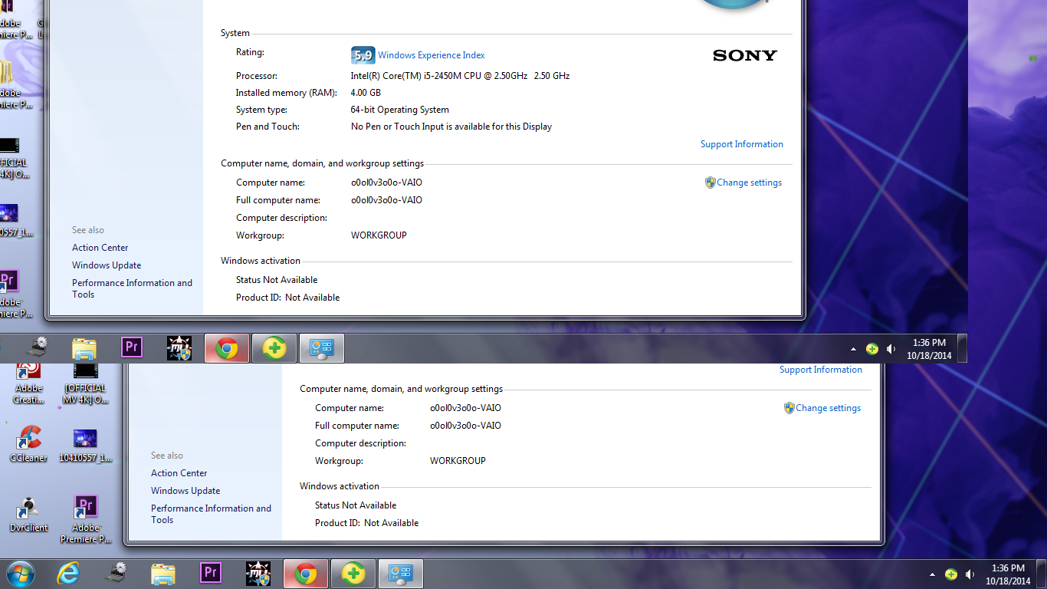Image resolution: width=1047 pixels, height=589 pixels.
Task: Switch to Google Chrome in bottom taskbar
Action: pos(306,574)
